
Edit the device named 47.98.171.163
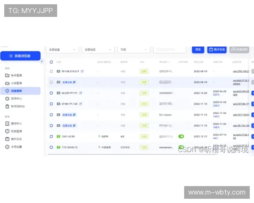(80, 104)
